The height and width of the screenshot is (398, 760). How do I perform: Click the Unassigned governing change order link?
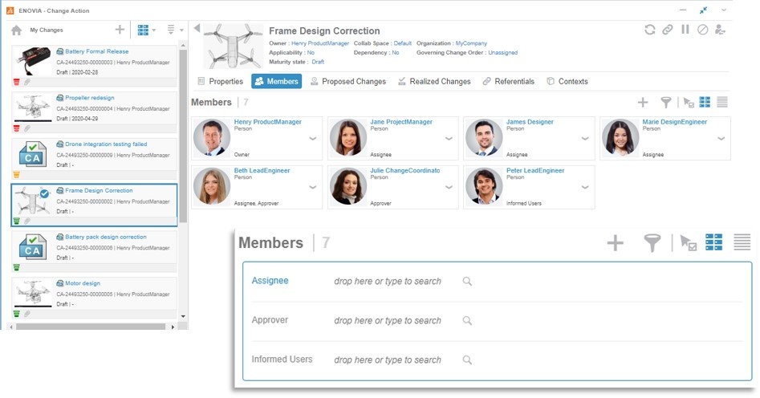coord(502,53)
